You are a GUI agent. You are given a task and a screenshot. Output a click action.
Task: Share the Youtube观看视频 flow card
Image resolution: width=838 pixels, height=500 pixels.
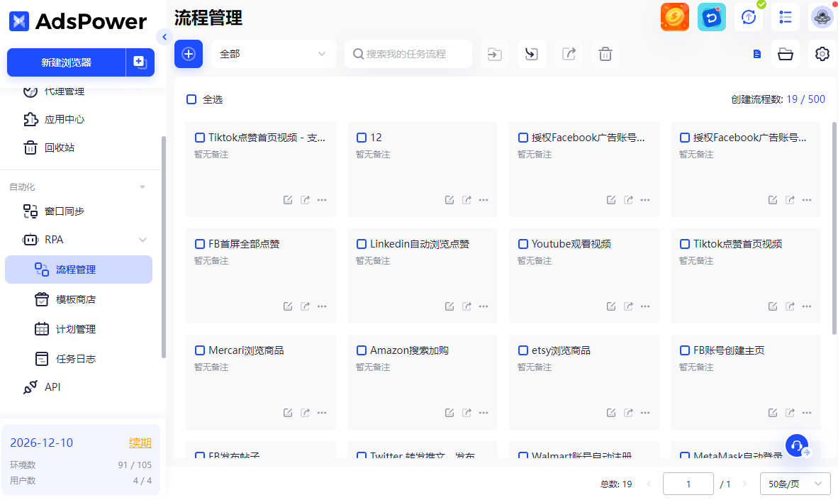628,306
